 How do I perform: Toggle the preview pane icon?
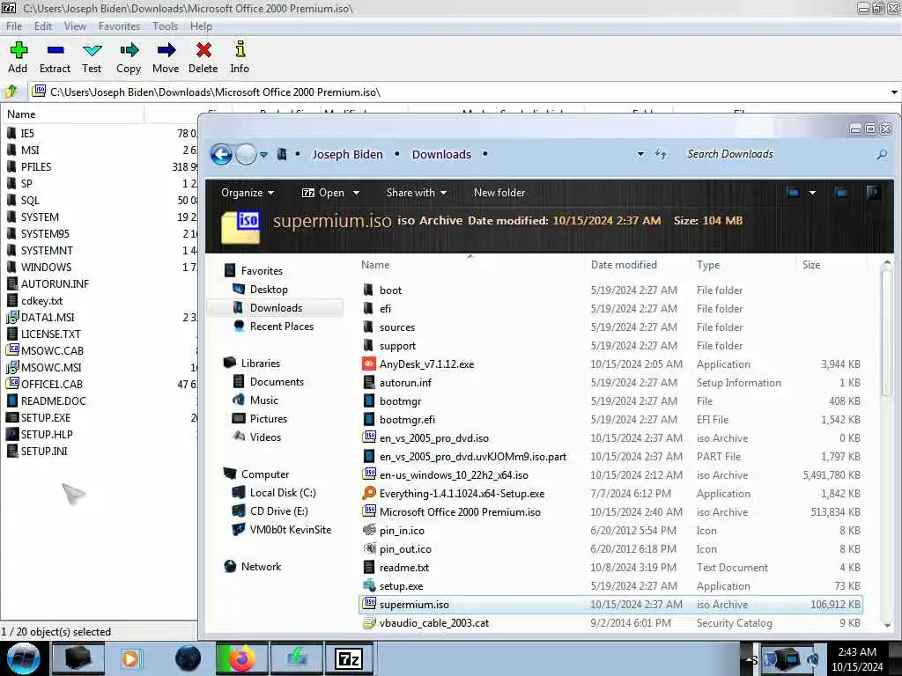[841, 193]
